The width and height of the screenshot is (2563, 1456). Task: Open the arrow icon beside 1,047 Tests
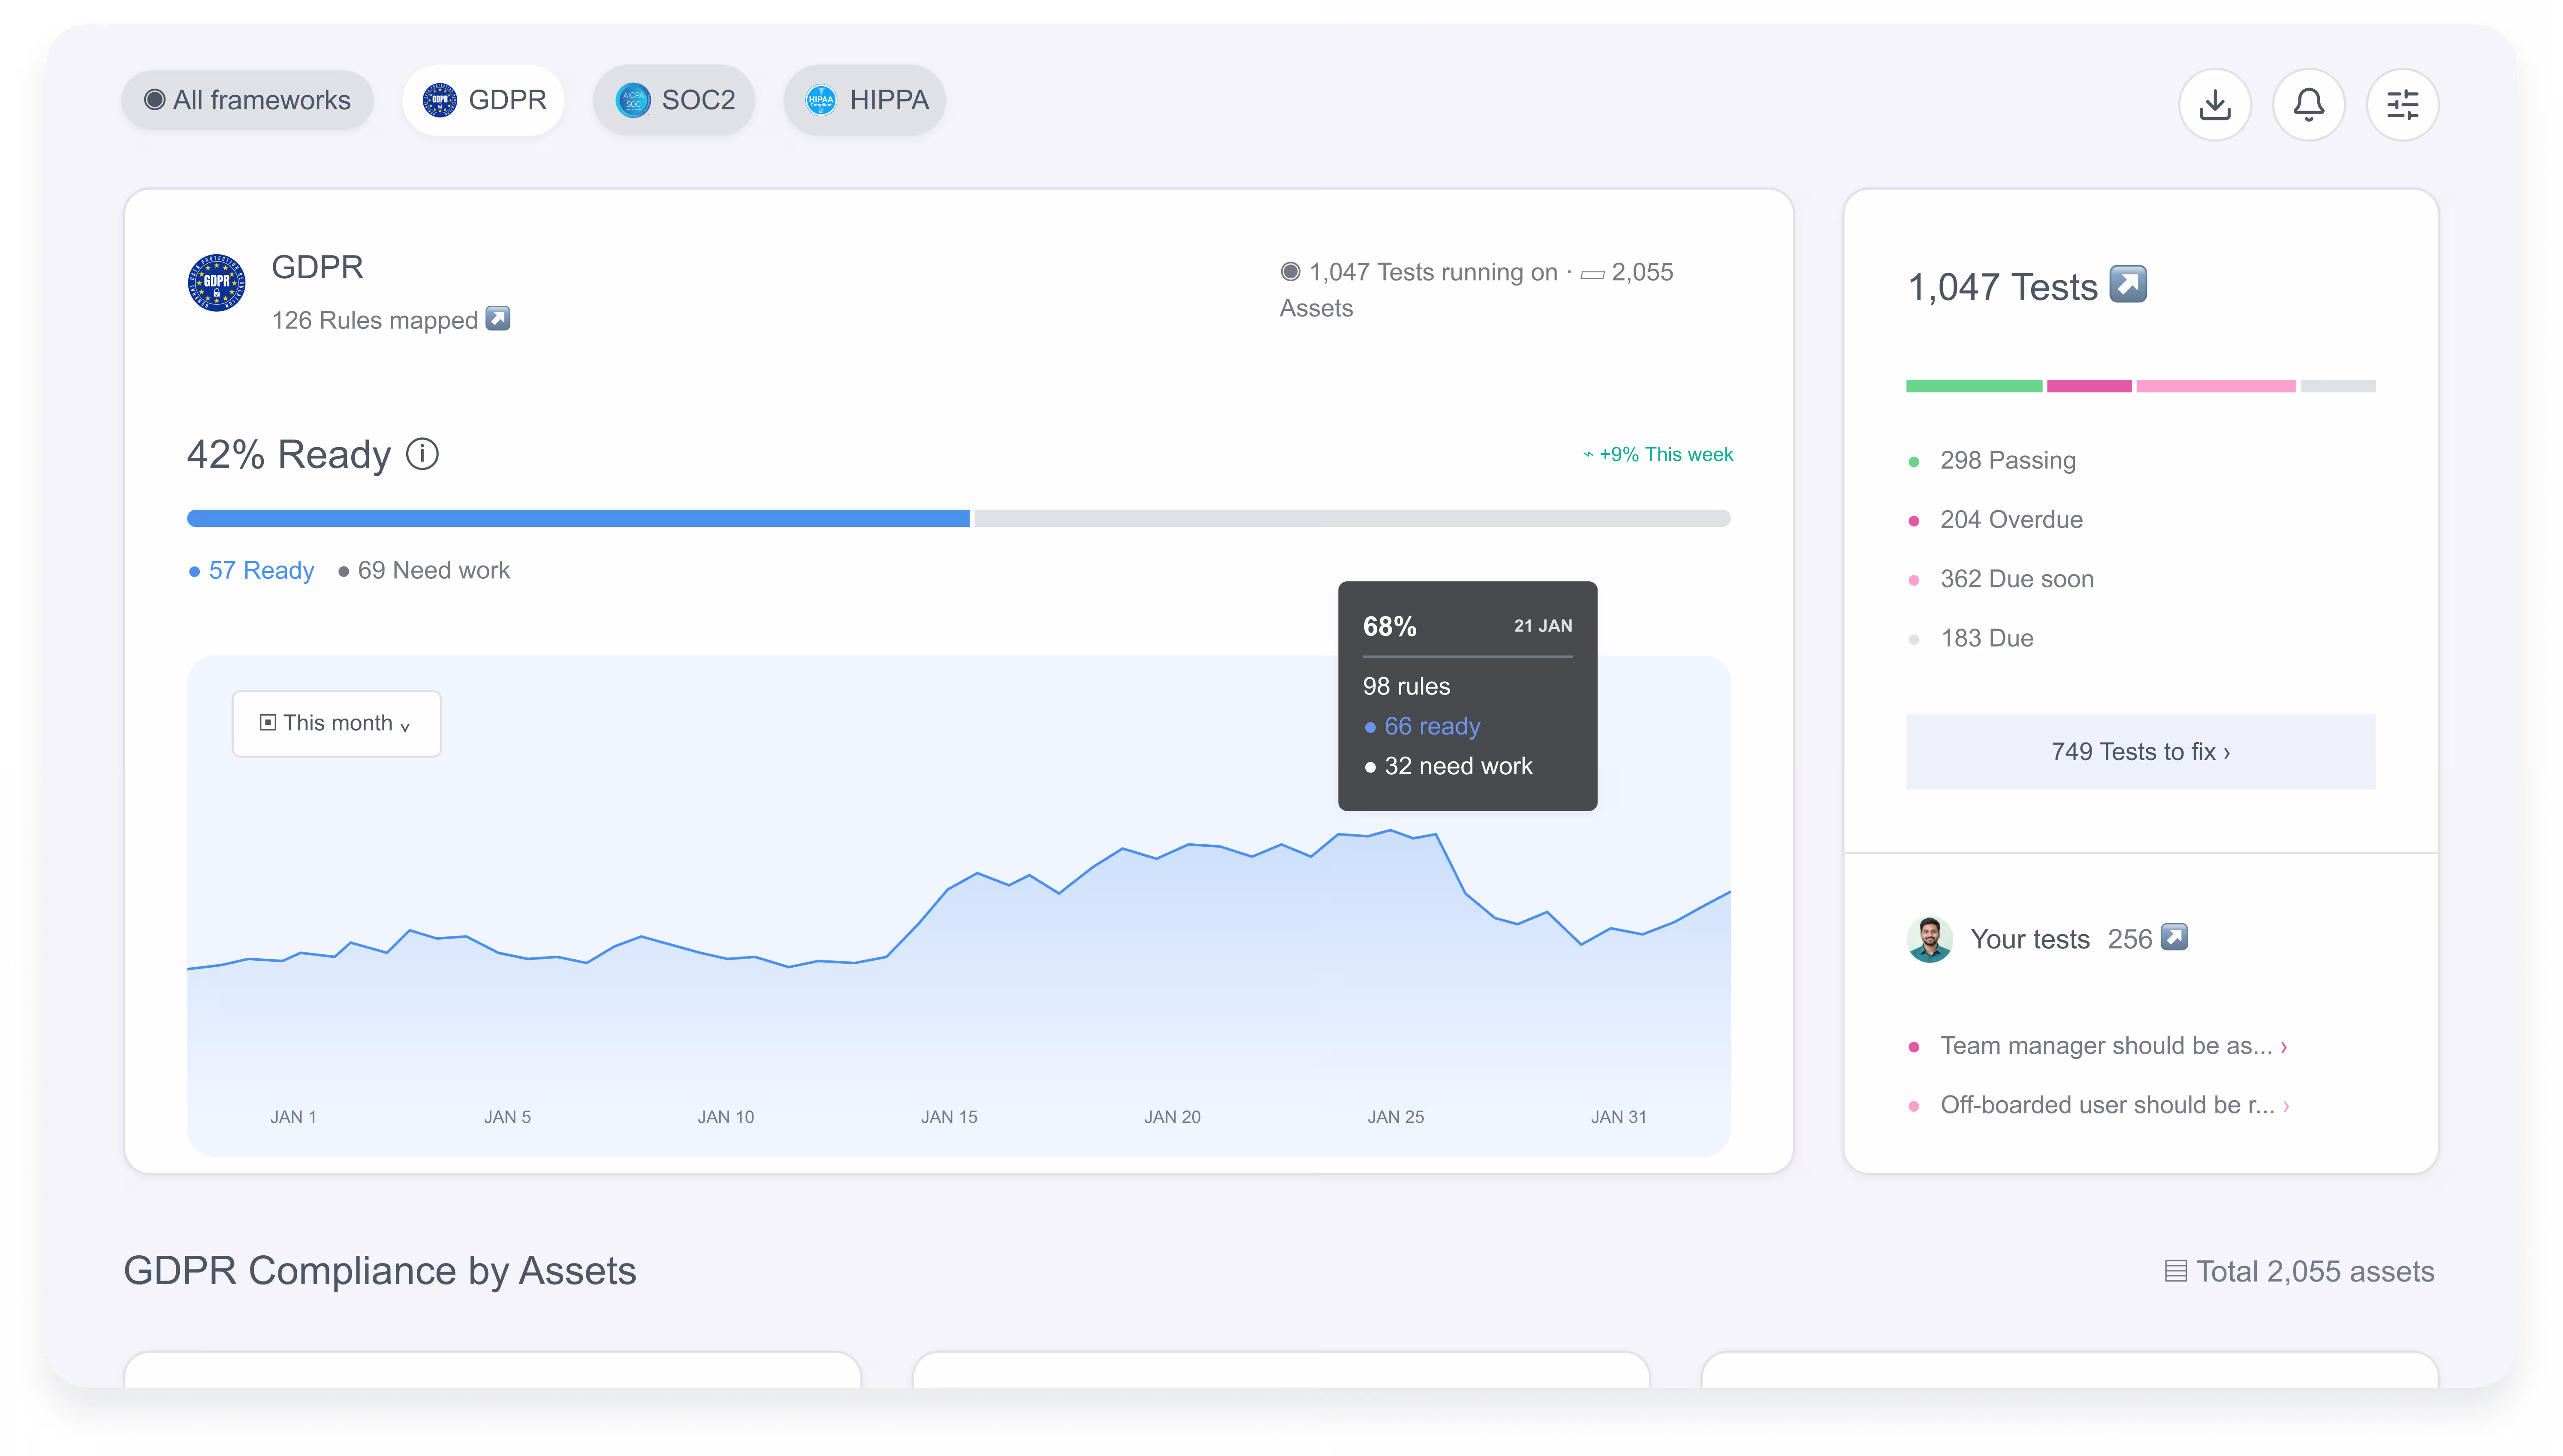coord(2128,284)
